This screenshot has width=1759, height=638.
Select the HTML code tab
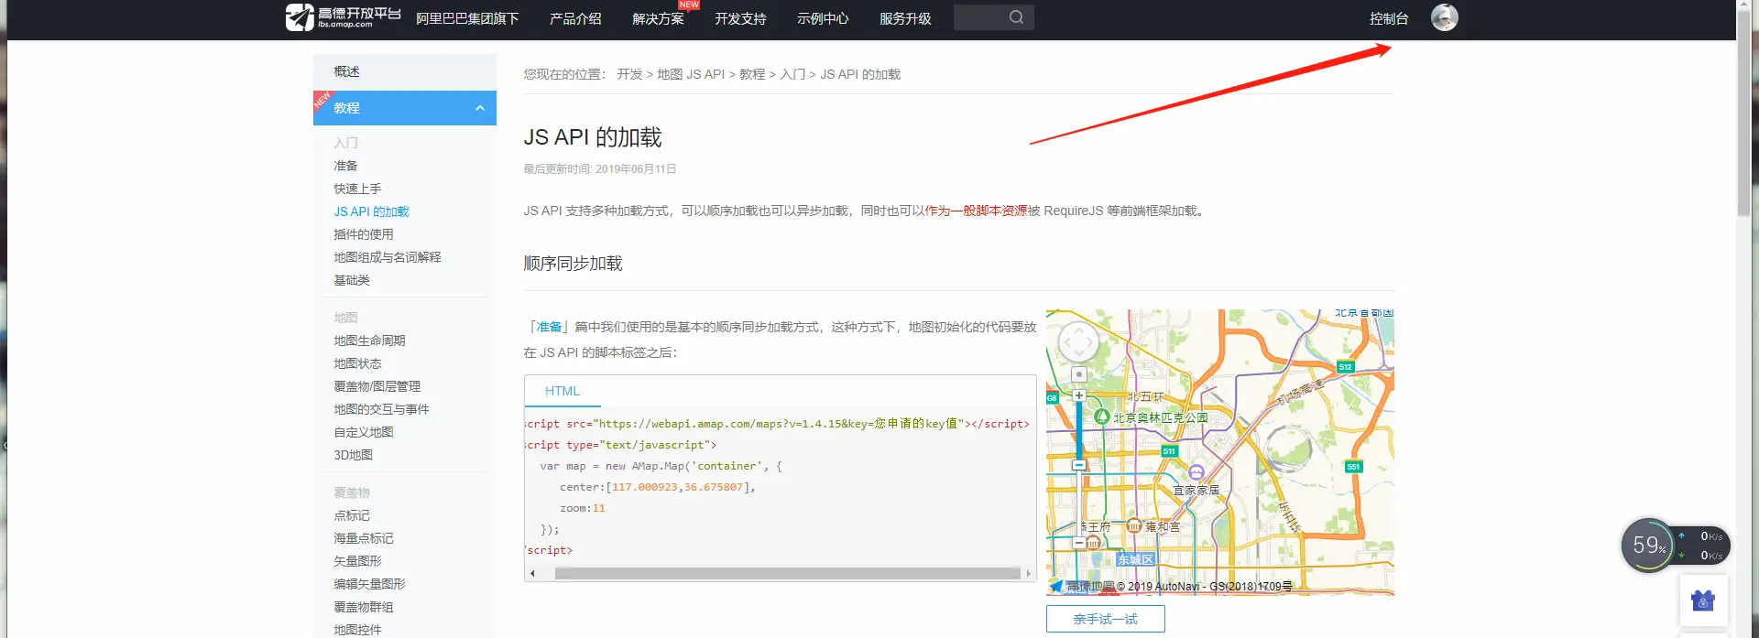[x=563, y=391]
